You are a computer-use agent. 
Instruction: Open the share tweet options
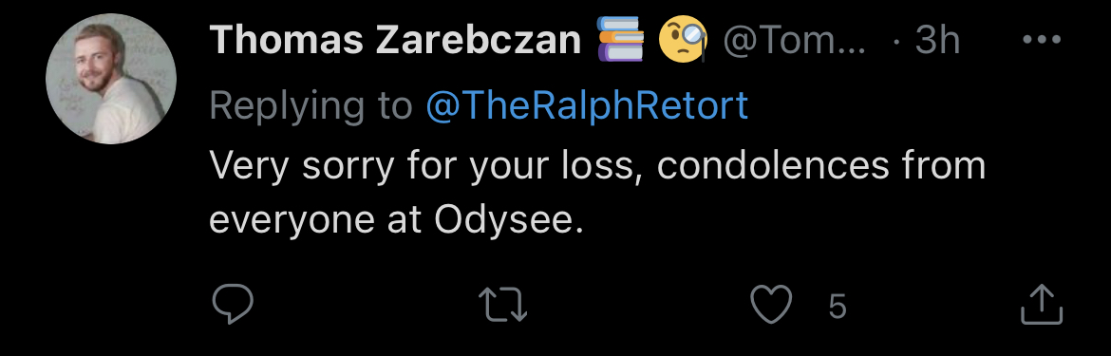tap(1042, 305)
